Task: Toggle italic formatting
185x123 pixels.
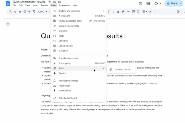Action: [x=109, y=12]
